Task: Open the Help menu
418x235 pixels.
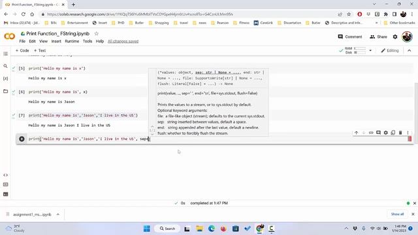Action: point(100,41)
